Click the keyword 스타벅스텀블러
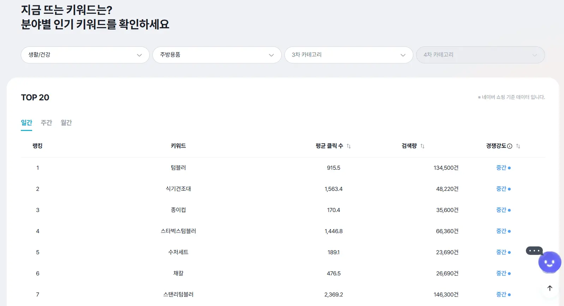The image size is (564, 306). [x=178, y=231]
